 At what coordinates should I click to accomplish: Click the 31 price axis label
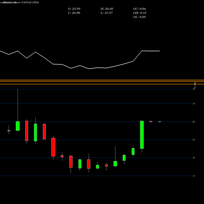click(x=194, y=104)
